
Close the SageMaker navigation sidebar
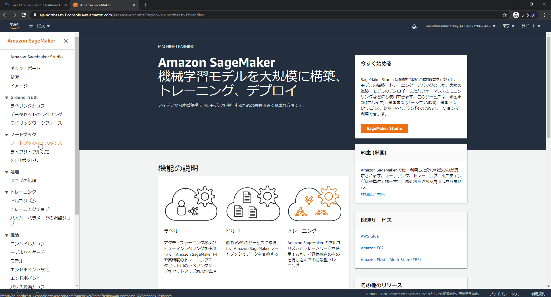tap(66, 41)
